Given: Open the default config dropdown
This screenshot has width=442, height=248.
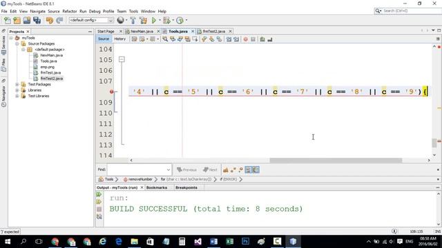Looking at the screenshot, I should 91,20.
